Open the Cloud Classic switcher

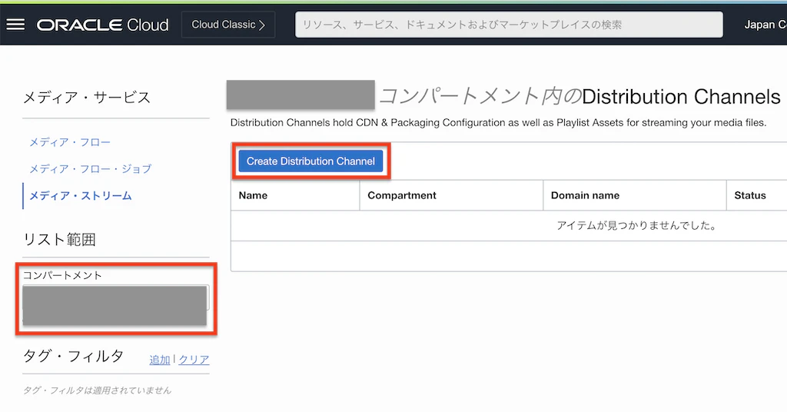pos(227,25)
